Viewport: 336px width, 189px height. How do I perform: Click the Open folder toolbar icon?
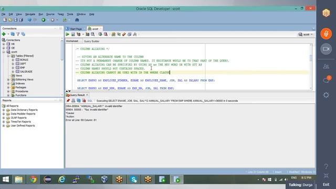(x=10, y=20)
